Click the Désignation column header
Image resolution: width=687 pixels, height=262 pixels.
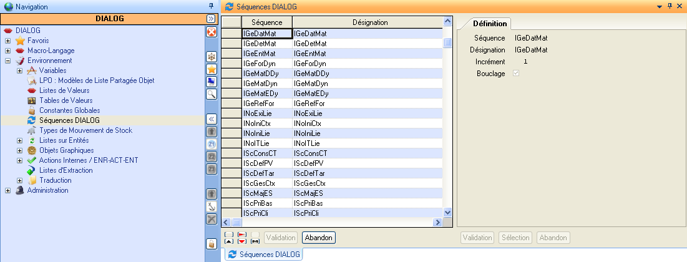[368, 22]
